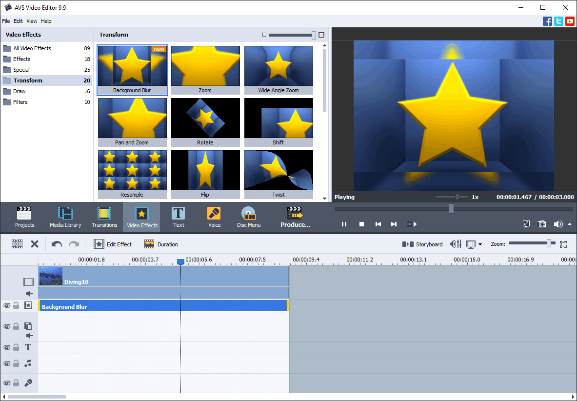Viewport: 577px width, 401px height.
Task: Take a snapshot of the preview
Action: tap(542, 224)
